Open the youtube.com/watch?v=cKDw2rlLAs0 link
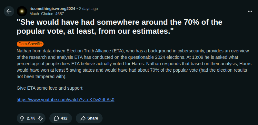 pyautogui.click(x=65, y=100)
